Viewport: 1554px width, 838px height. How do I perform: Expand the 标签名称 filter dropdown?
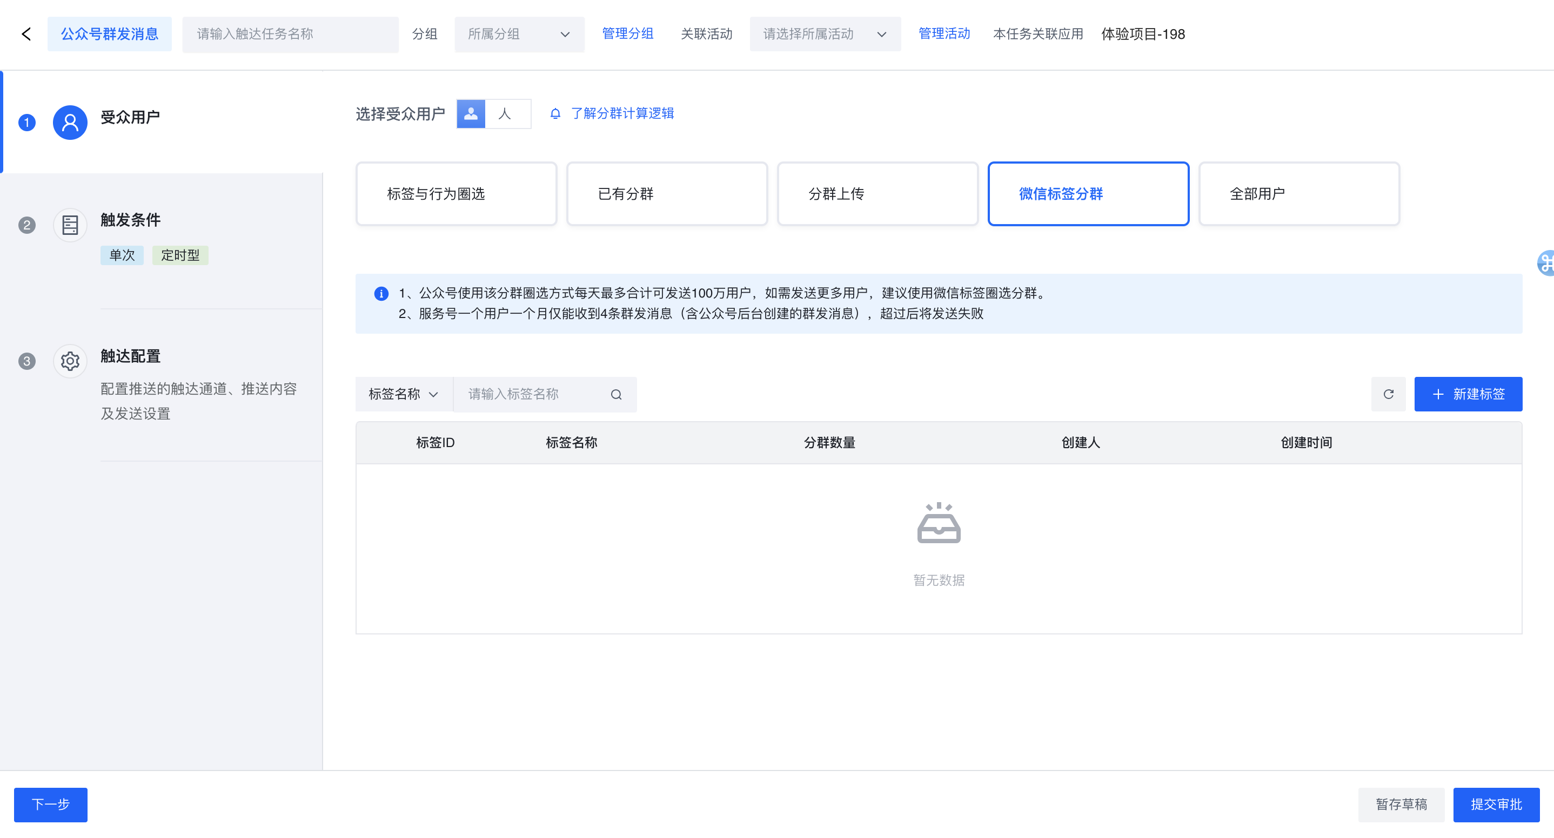pyautogui.click(x=403, y=394)
